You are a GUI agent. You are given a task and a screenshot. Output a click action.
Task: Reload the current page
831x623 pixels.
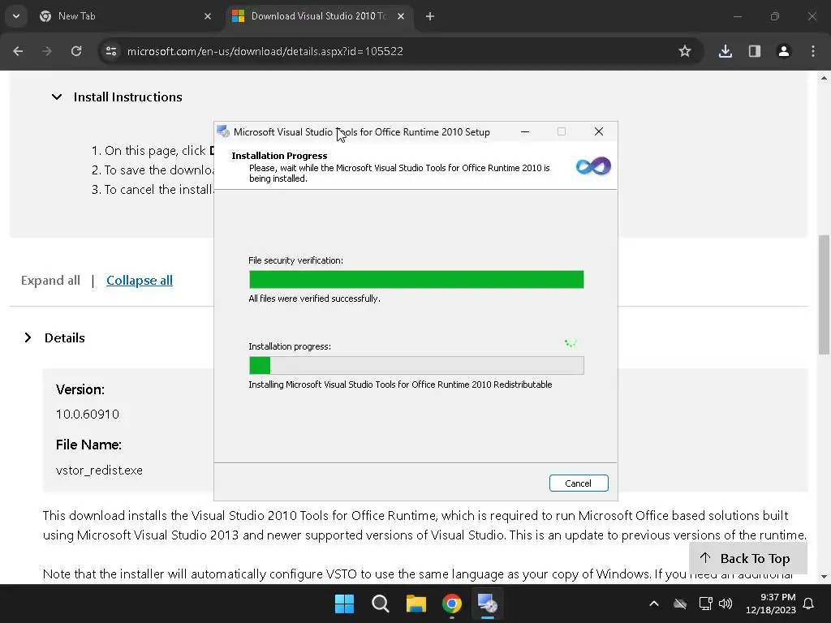tap(76, 51)
